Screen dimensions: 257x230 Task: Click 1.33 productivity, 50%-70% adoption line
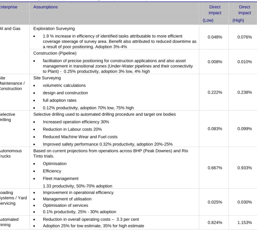click(x=78, y=186)
